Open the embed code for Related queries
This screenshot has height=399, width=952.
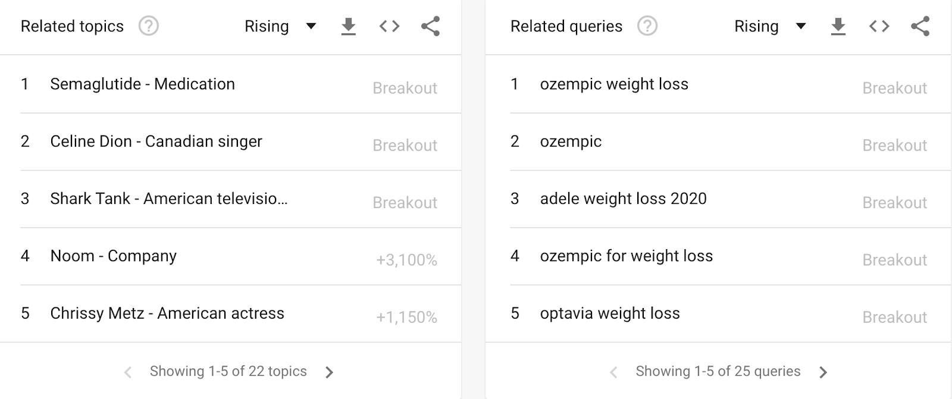point(879,26)
